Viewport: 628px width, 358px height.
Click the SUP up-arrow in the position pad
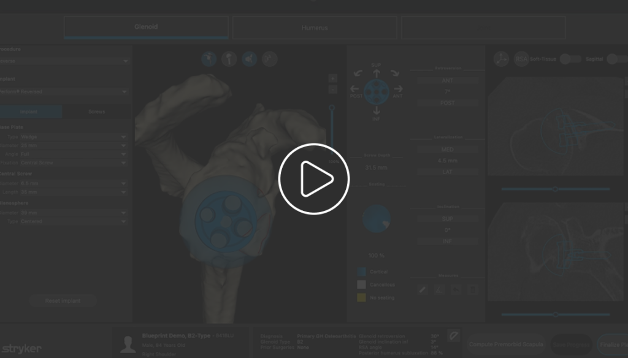pyautogui.click(x=376, y=74)
